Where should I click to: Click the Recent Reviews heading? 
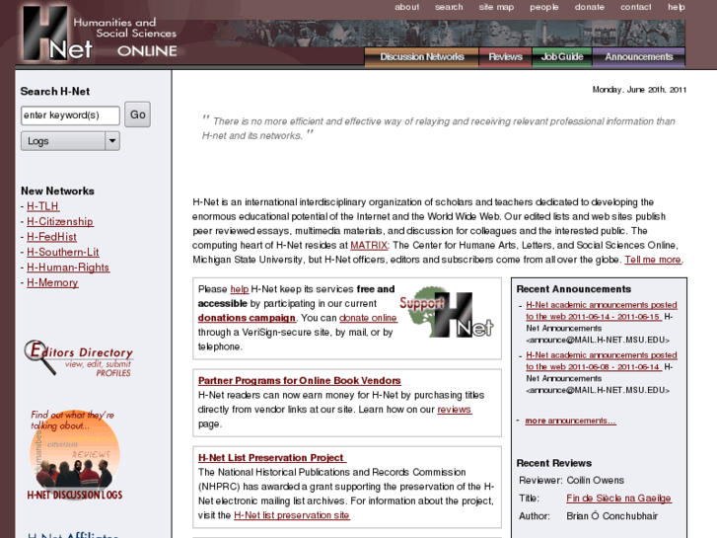coord(553,463)
